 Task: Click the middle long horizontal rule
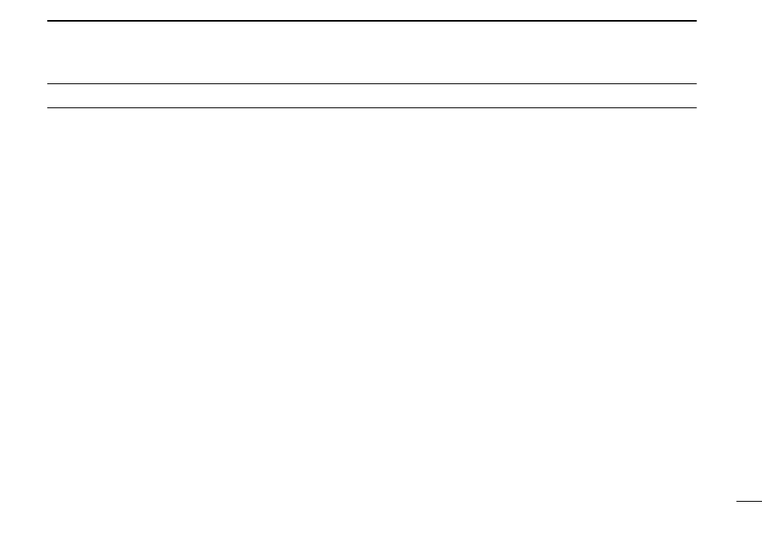371,83
